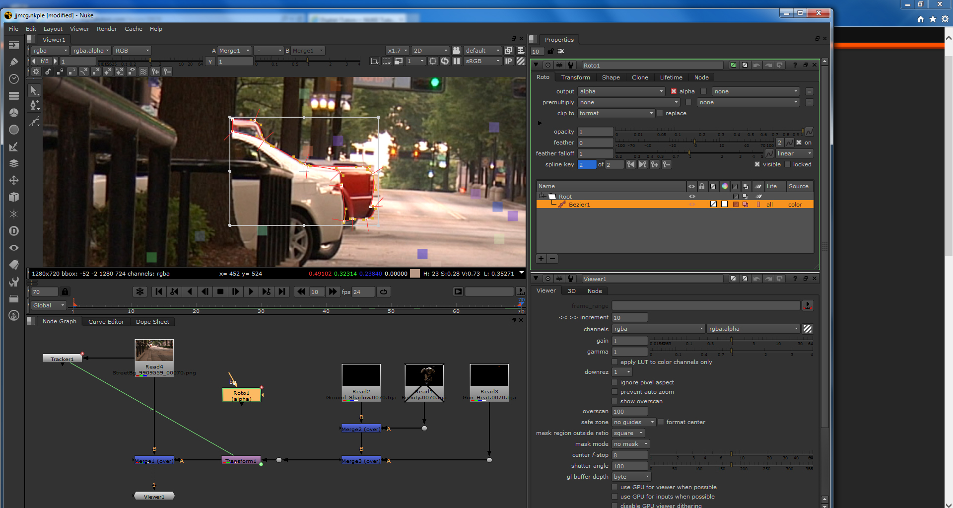
Task: Open the Render menu
Action: tap(107, 29)
